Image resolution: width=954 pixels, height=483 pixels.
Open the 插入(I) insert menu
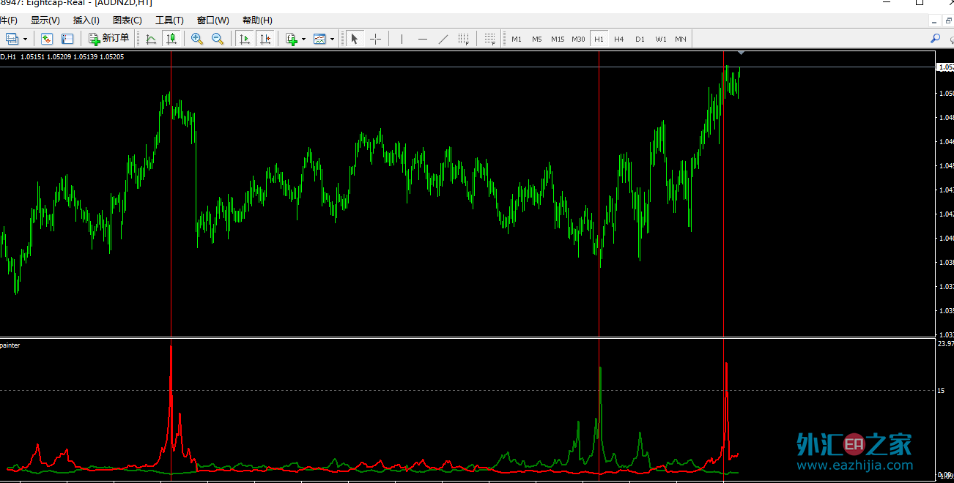86,20
